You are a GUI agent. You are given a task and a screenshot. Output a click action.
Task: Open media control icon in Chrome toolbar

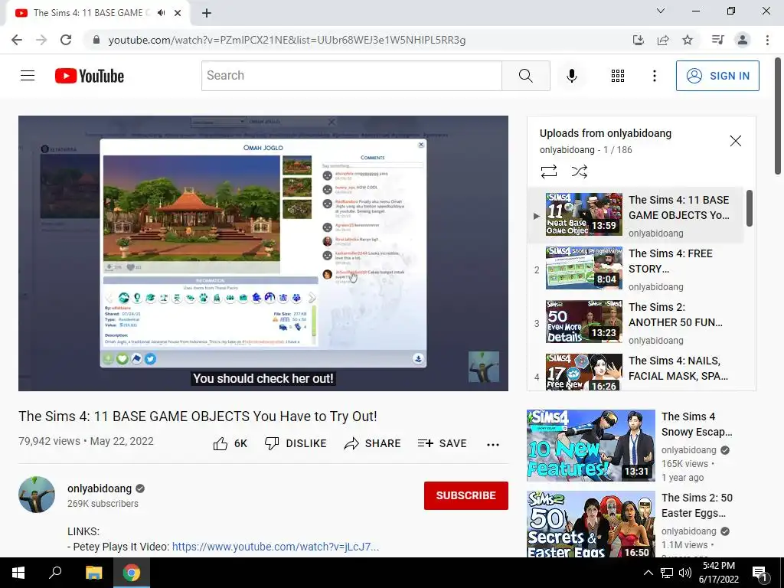click(x=718, y=40)
